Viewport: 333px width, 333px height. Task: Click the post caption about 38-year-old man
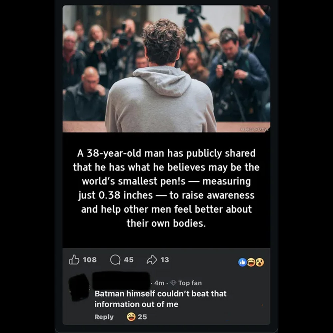coord(166,188)
